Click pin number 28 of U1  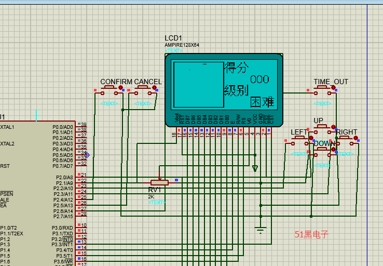coord(84,214)
